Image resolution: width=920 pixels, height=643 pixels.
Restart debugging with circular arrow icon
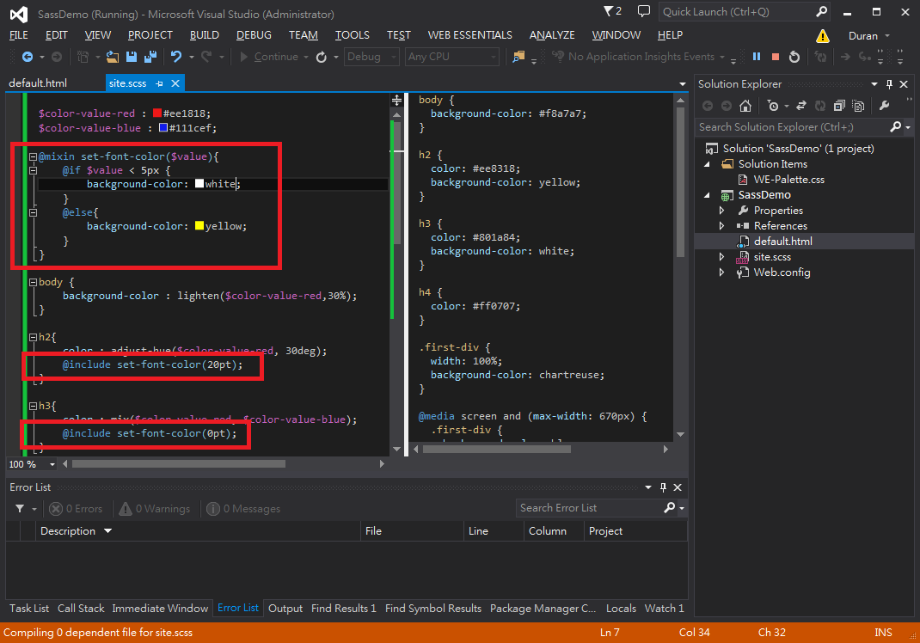[794, 57]
